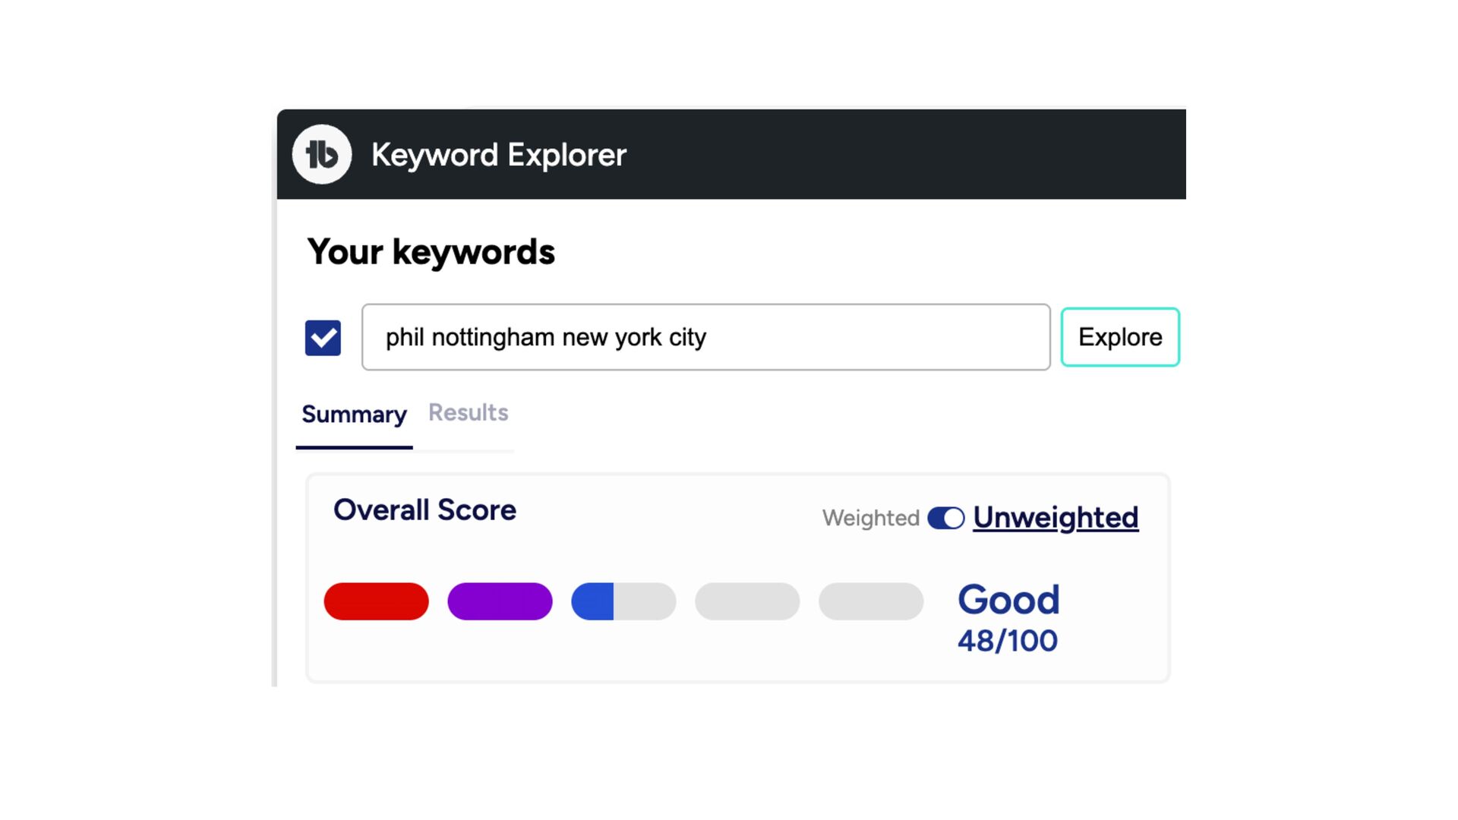Toggle the Weighted/Unweighted switch
The image size is (1458, 820).
pos(945,518)
